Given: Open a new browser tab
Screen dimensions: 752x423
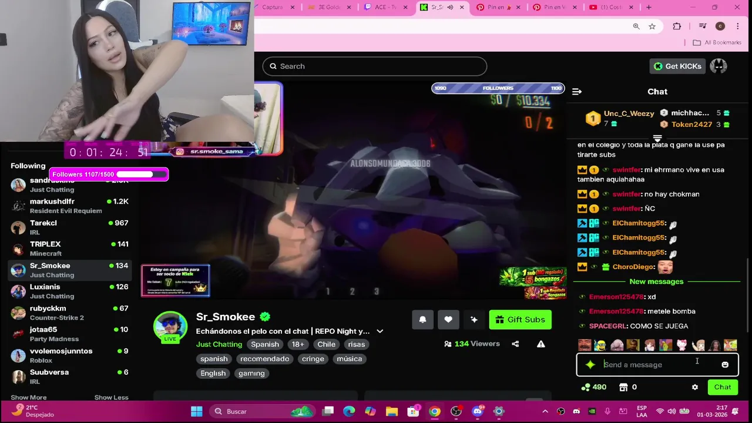Looking at the screenshot, I should (649, 7).
